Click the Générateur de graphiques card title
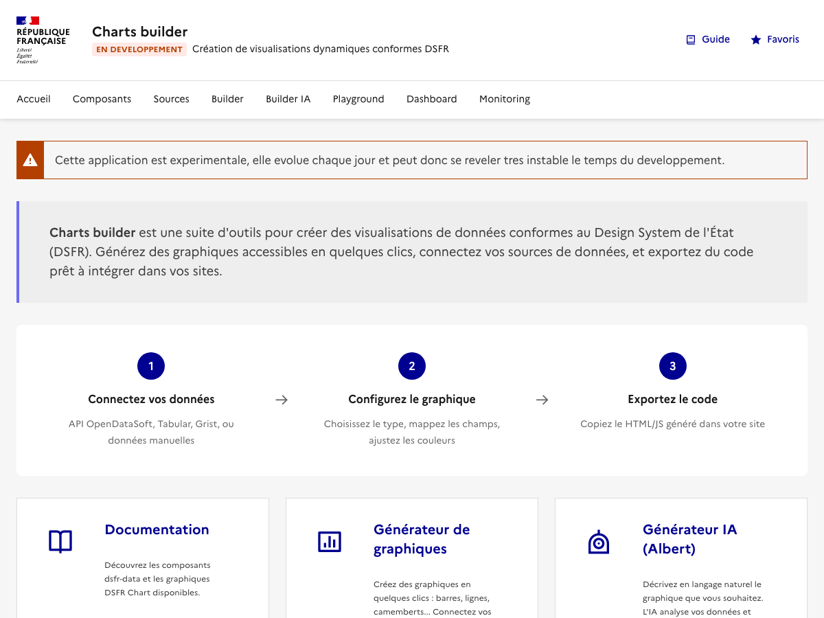This screenshot has height=618, width=824. (x=422, y=539)
